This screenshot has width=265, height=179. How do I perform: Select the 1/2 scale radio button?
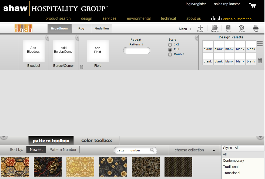pos(170,45)
